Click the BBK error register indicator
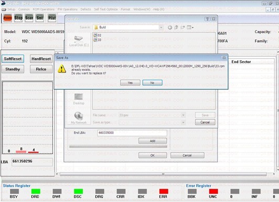 [192, 191]
